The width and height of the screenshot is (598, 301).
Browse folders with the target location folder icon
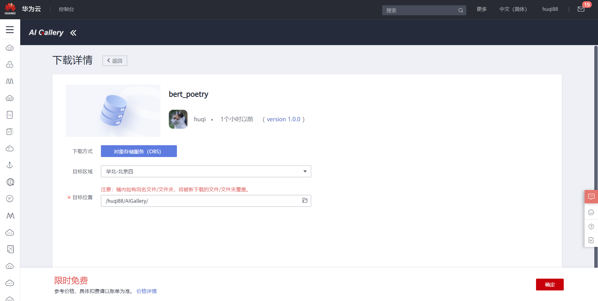click(305, 201)
